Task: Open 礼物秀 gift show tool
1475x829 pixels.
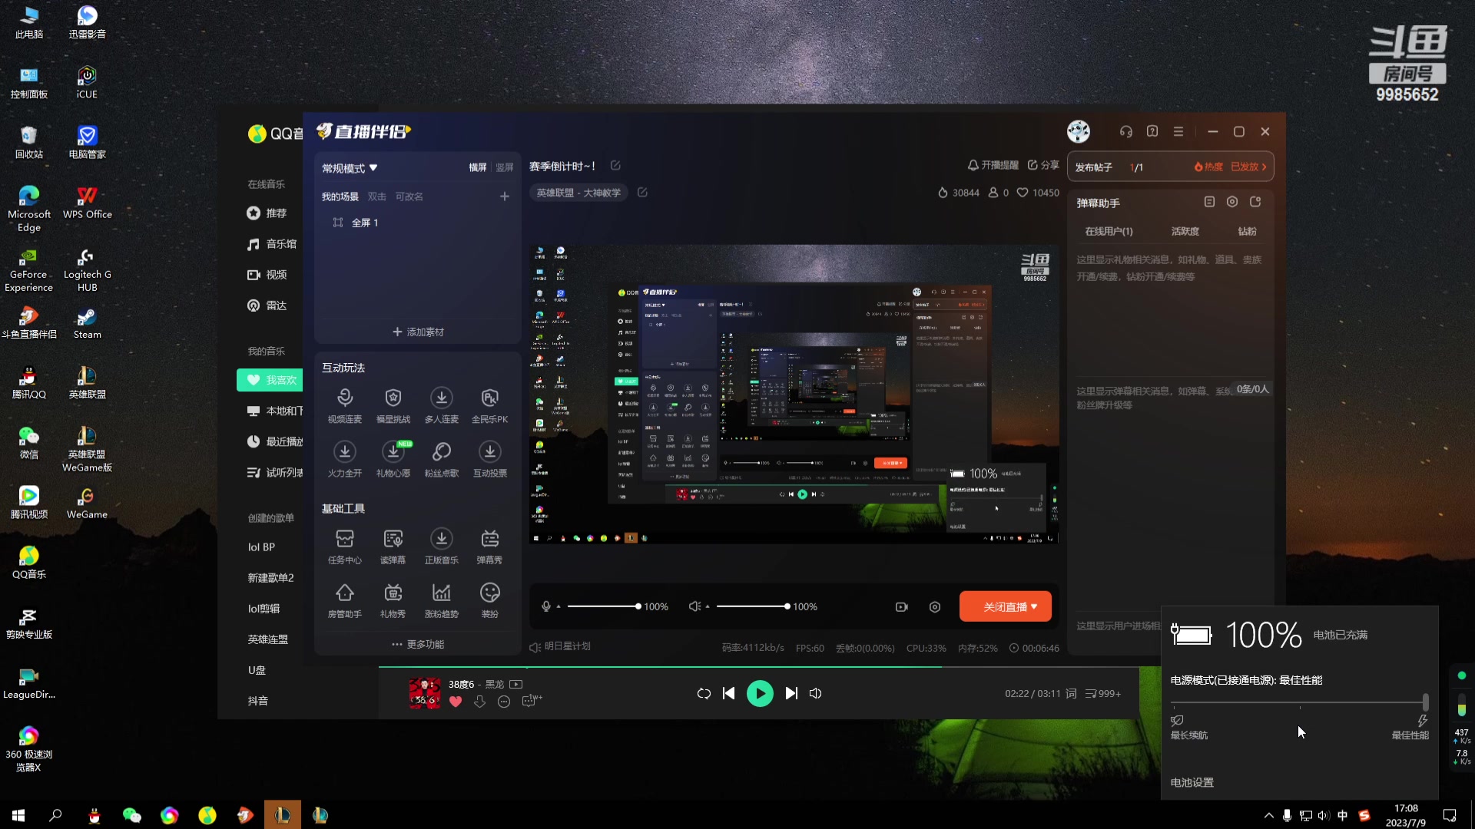Action: tap(393, 600)
